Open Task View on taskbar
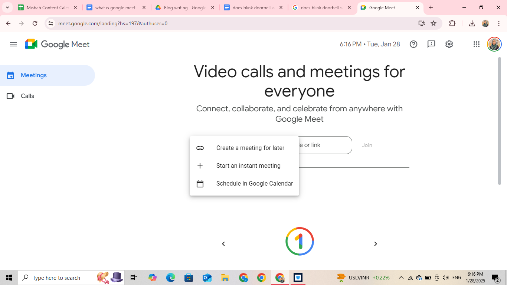Screen dimensions: 507x285 134,278
